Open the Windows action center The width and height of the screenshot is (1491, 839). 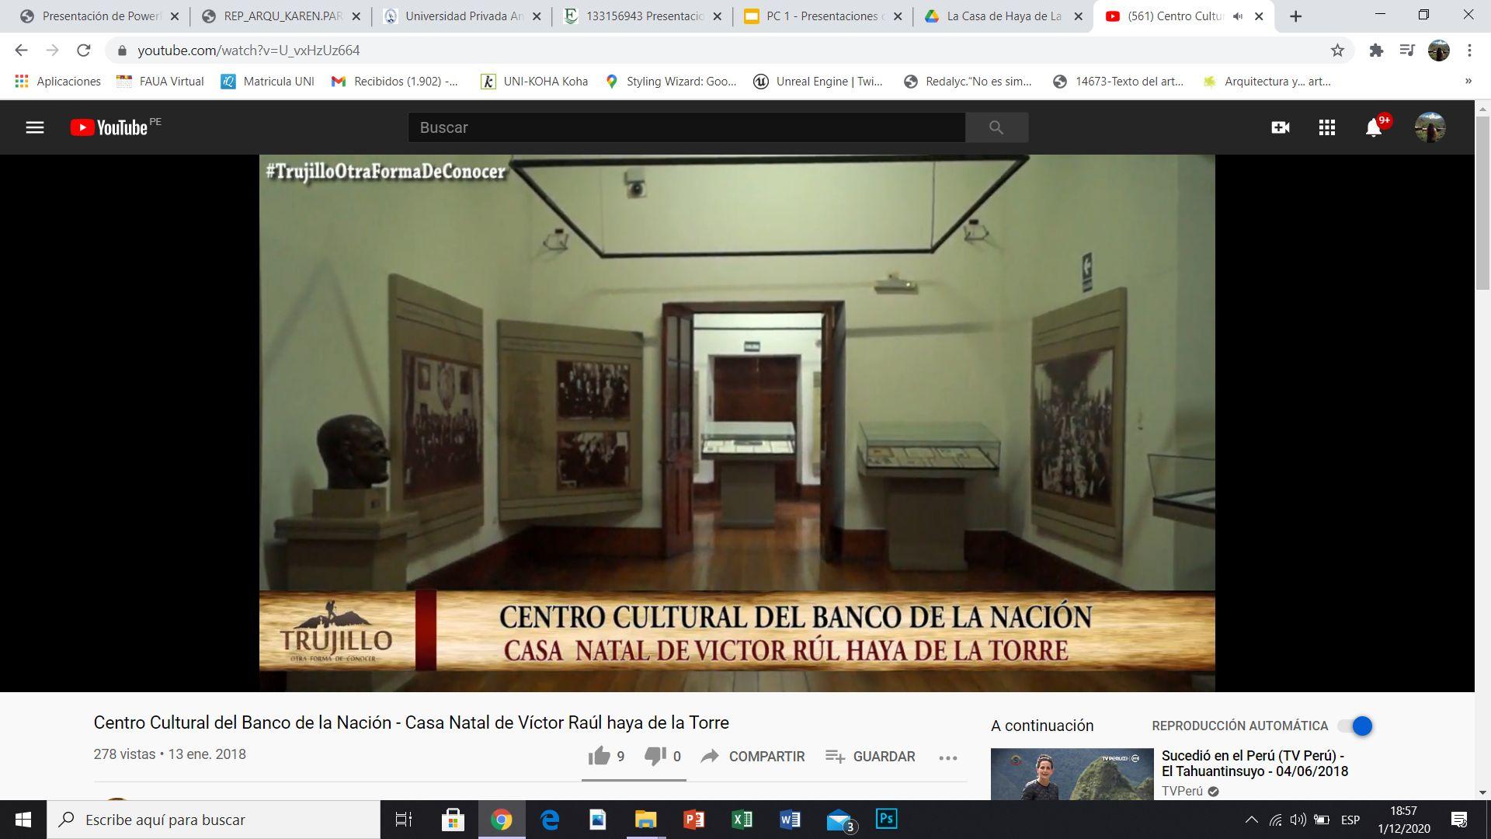coord(1459,820)
